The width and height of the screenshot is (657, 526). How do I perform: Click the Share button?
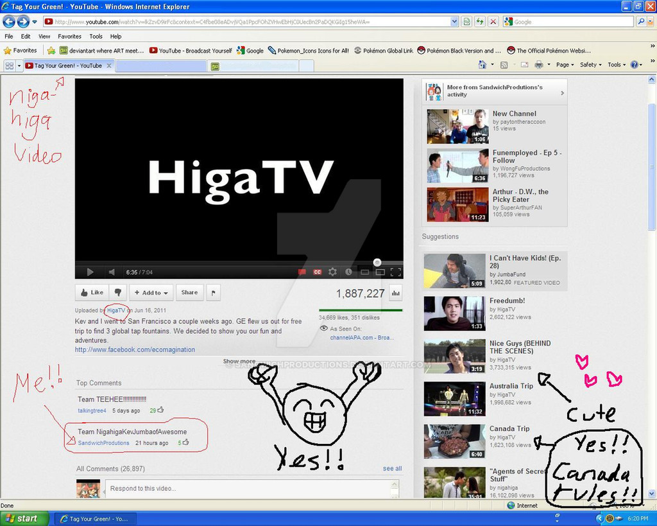tap(189, 292)
